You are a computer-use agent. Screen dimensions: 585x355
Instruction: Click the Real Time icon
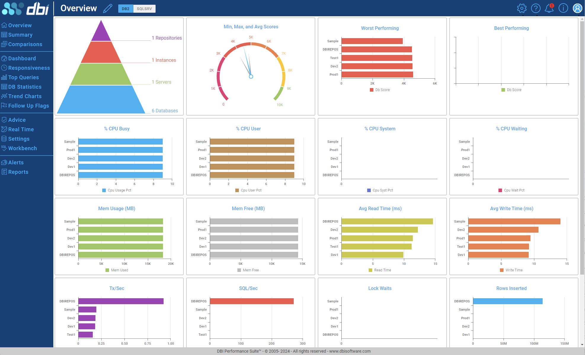[x=4, y=129]
